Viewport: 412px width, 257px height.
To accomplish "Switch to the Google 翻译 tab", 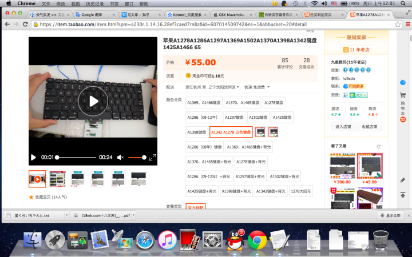I will (95, 15).
